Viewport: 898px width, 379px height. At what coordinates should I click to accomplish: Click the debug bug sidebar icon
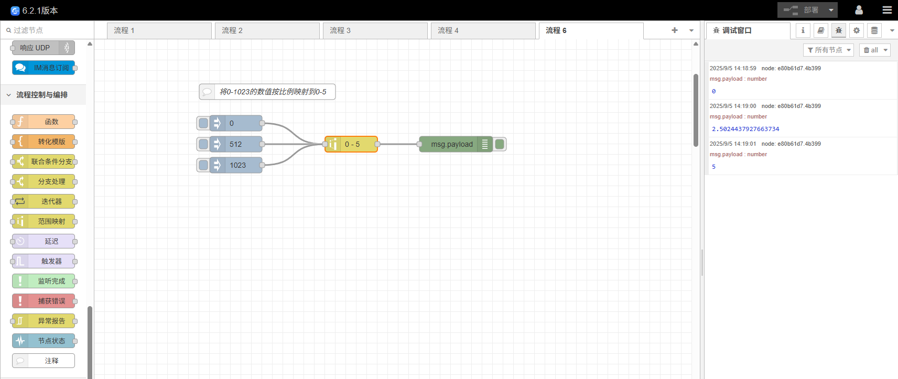click(x=838, y=30)
